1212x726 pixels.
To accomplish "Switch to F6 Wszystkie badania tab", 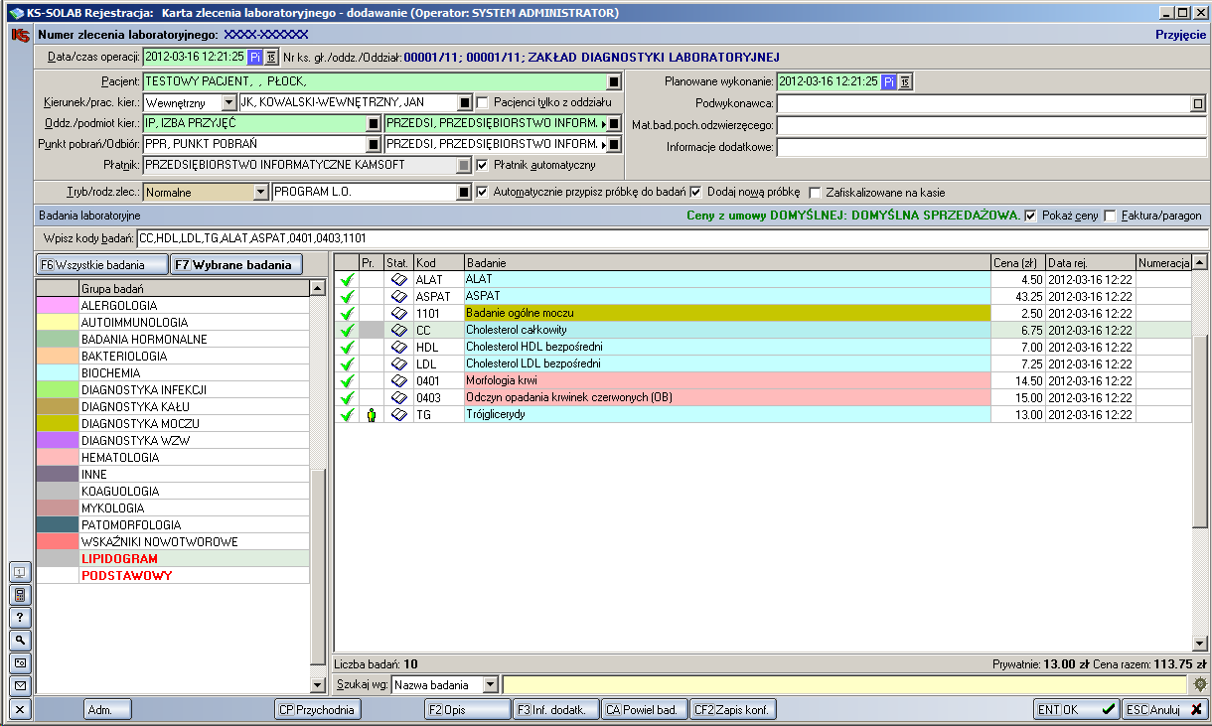I will tap(102, 265).
